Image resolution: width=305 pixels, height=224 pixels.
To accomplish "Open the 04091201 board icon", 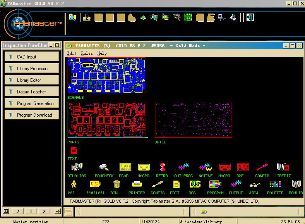I will pos(95,184).
